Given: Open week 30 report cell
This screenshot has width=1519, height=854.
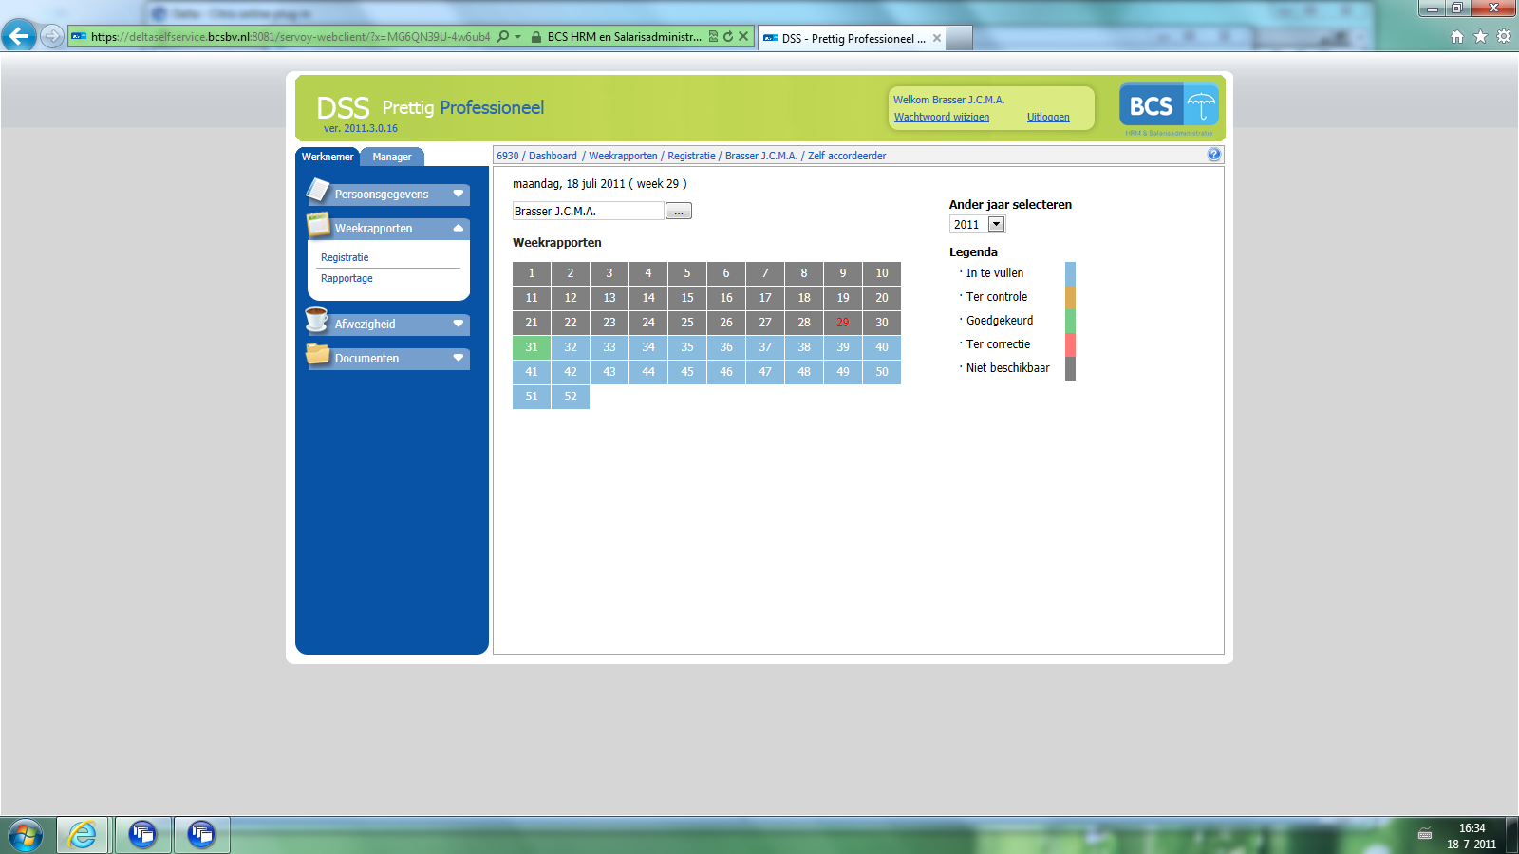Looking at the screenshot, I should (882, 323).
